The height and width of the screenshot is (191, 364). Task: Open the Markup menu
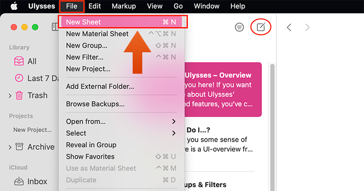(124, 6)
